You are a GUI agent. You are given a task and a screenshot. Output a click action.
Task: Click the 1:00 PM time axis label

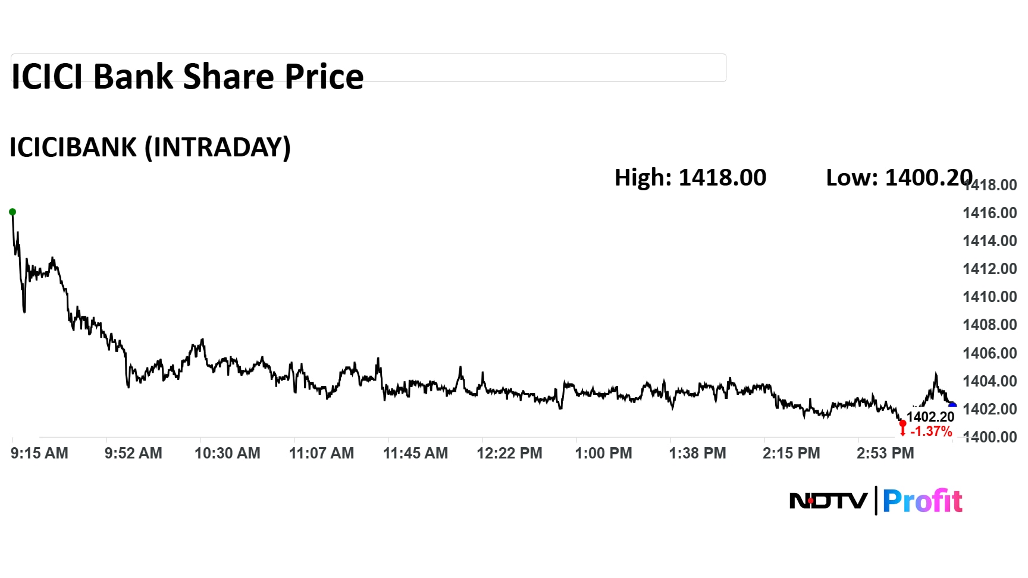point(603,453)
